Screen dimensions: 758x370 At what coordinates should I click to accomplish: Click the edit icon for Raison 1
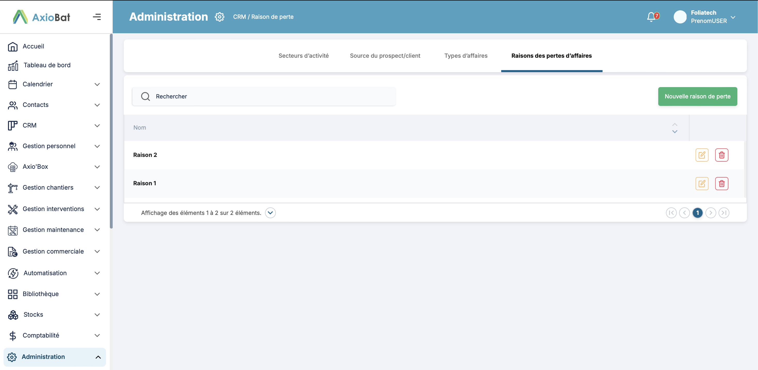(702, 183)
